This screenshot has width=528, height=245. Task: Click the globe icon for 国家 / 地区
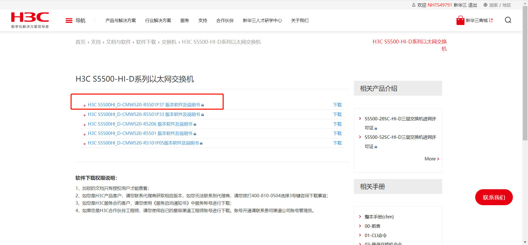[485, 5]
